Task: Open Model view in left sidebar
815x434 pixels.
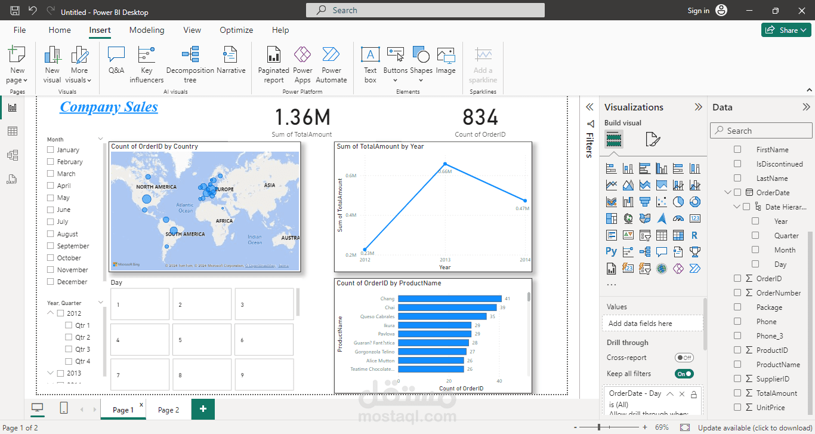Action: pyautogui.click(x=12, y=155)
